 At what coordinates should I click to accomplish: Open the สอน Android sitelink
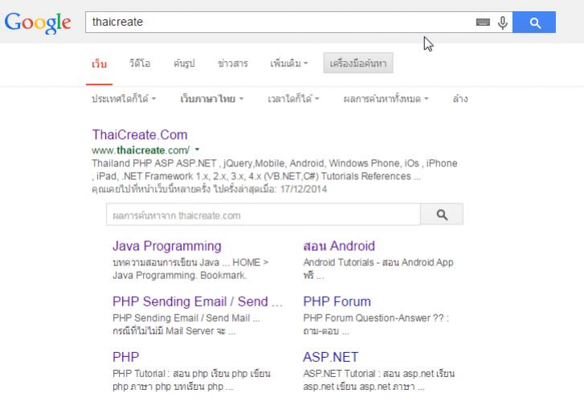coord(339,246)
